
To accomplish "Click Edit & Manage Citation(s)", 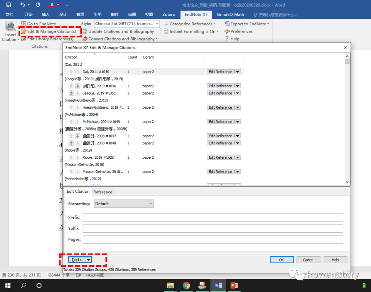I will click(x=49, y=31).
